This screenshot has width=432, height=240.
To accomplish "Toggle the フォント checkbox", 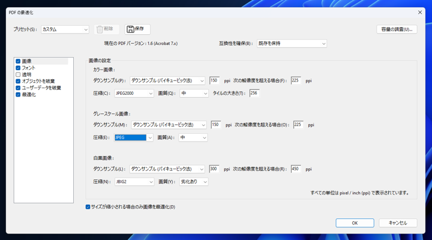I will [x=18, y=68].
